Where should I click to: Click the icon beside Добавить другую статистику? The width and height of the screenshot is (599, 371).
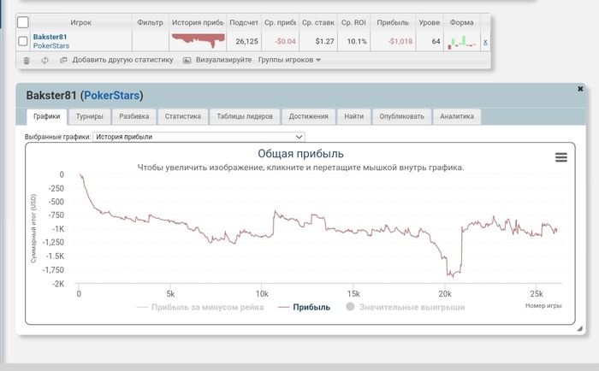[x=63, y=60]
